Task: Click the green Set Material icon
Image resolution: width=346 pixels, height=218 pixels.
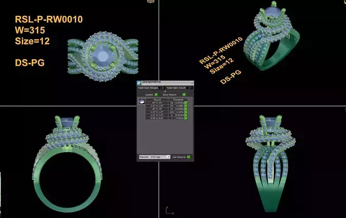Action: 189,157
